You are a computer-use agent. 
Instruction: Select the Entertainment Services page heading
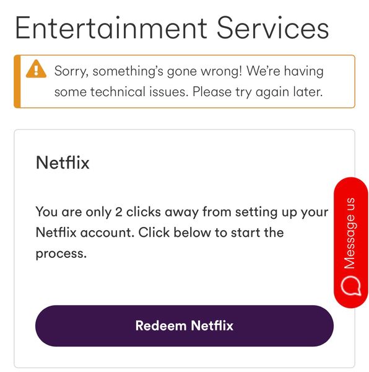[x=172, y=27]
